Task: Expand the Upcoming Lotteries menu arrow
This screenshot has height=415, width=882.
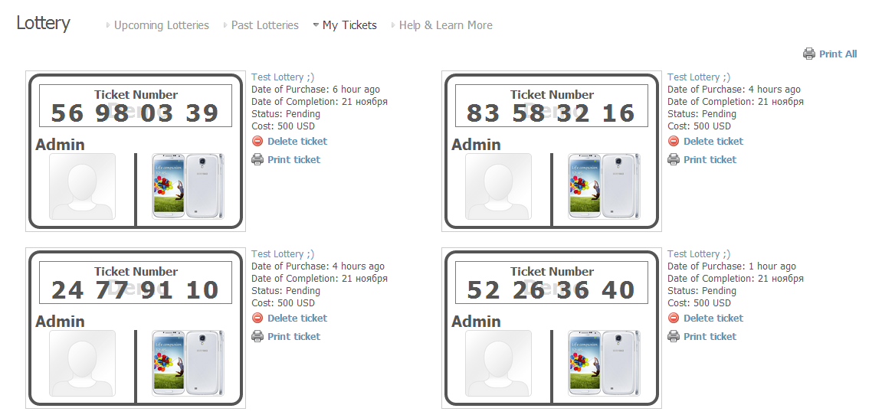Action: [108, 25]
